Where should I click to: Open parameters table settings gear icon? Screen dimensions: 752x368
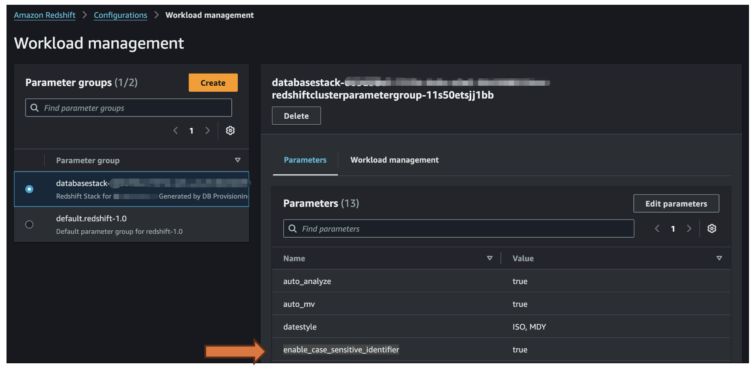(x=711, y=229)
